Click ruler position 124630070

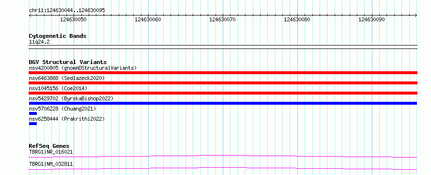click(x=222, y=19)
